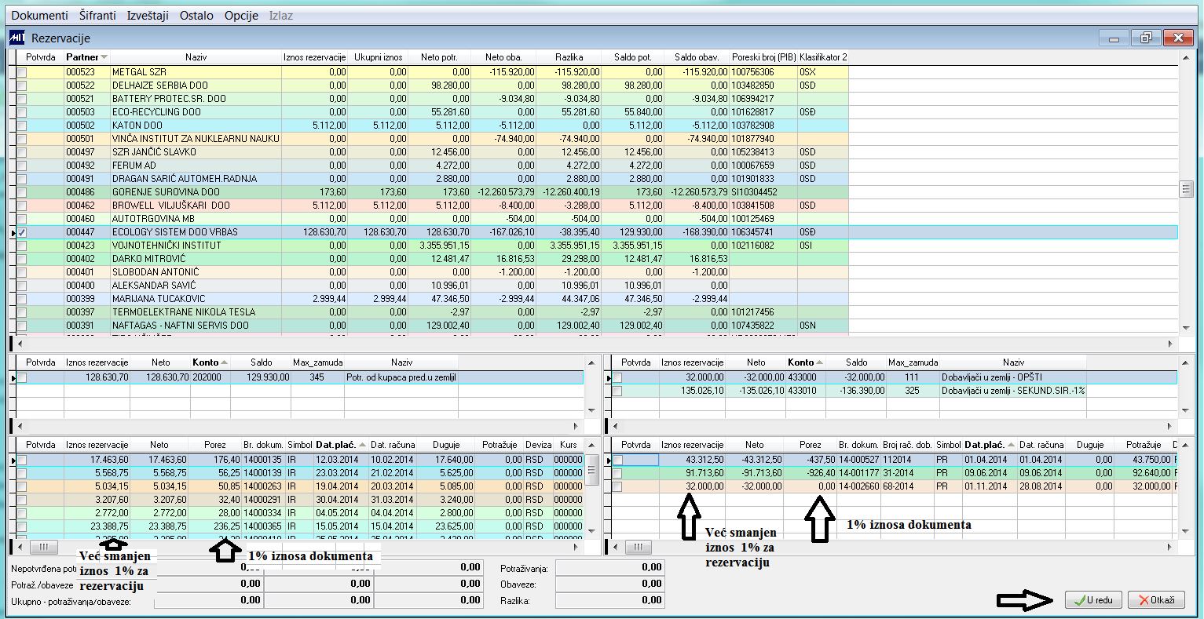This screenshot has height=619, width=1204.
Task: Open the Izveštaji menu
Action: pyautogui.click(x=148, y=16)
